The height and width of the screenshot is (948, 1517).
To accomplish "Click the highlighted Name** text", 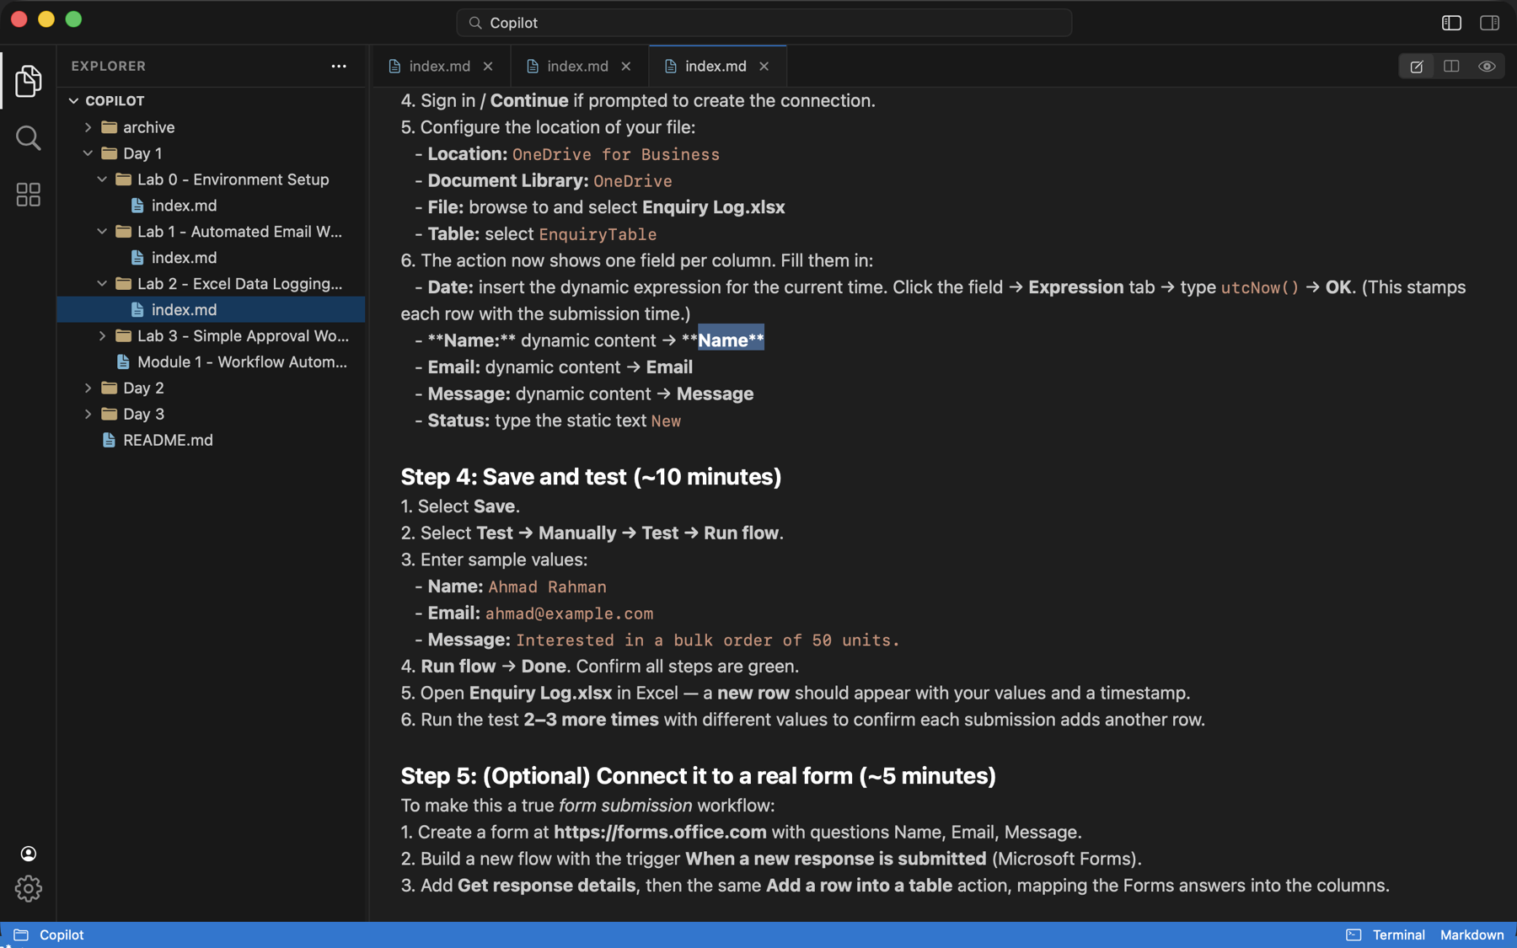I will pos(731,340).
